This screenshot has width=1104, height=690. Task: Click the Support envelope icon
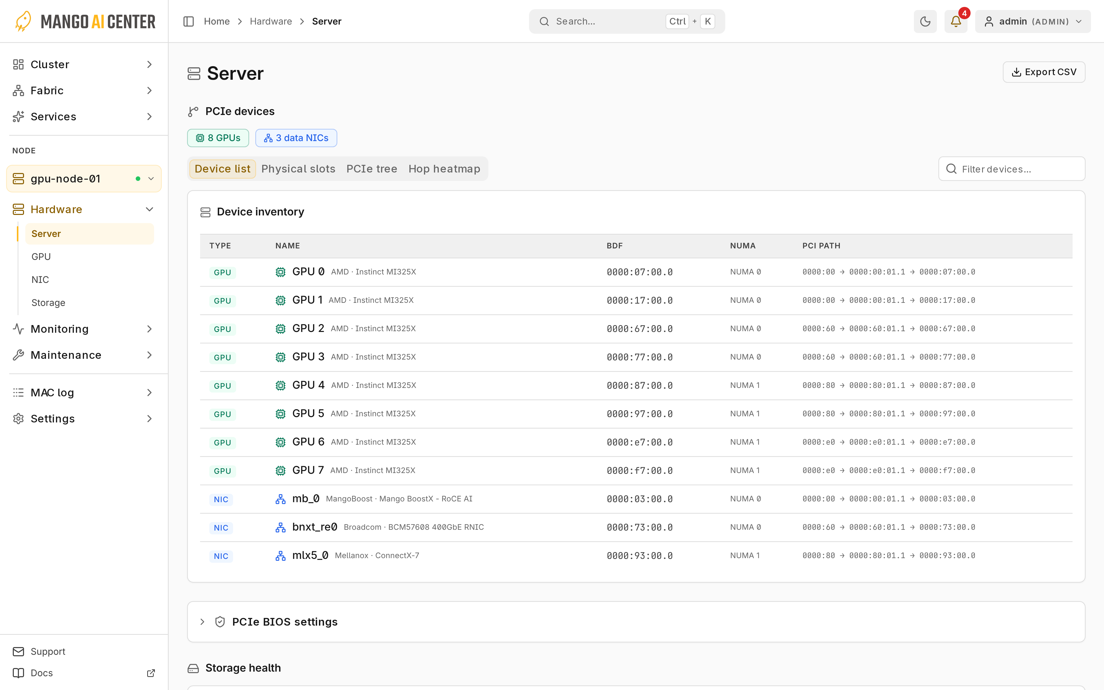pyautogui.click(x=18, y=651)
